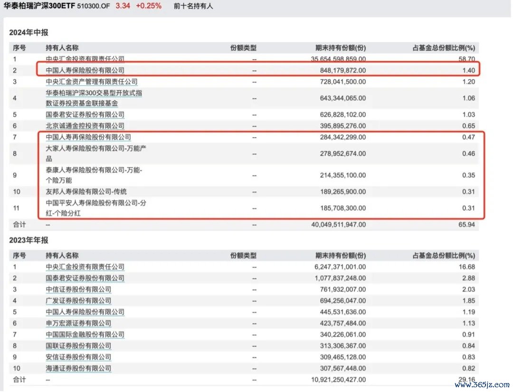Open the 北京诚通金控投资有限公司 holder link

click(85, 126)
